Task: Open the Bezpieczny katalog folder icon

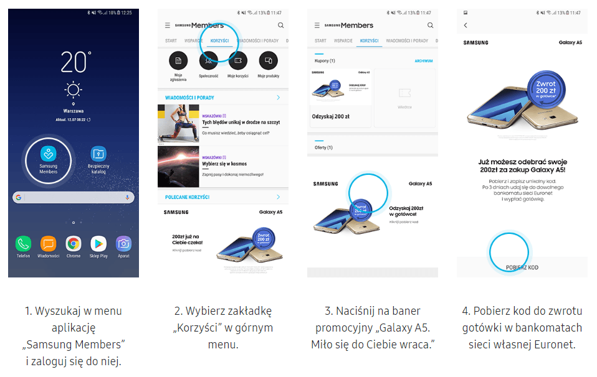Action: click(98, 154)
